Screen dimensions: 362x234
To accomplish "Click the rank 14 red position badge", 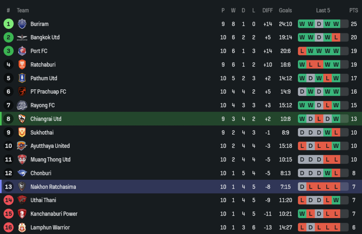I will pyautogui.click(x=9, y=200).
